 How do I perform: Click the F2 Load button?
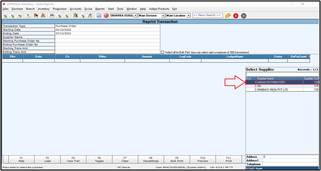click(47, 159)
